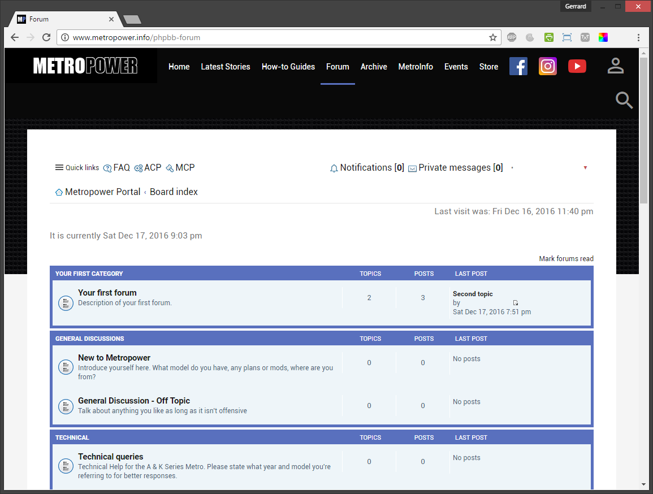The width and height of the screenshot is (653, 494).
Task: Open the user account profile icon
Action: [x=615, y=66]
